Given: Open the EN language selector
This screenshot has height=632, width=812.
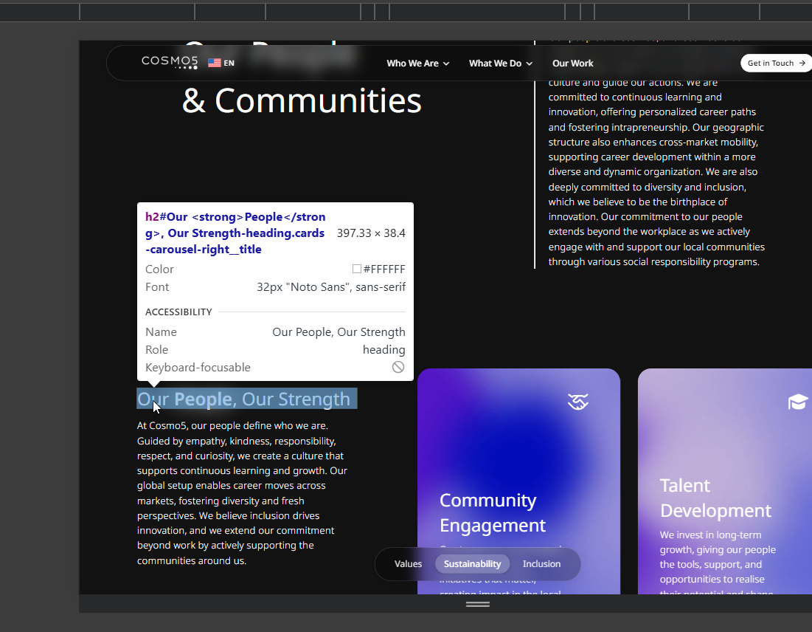Looking at the screenshot, I should 221,63.
